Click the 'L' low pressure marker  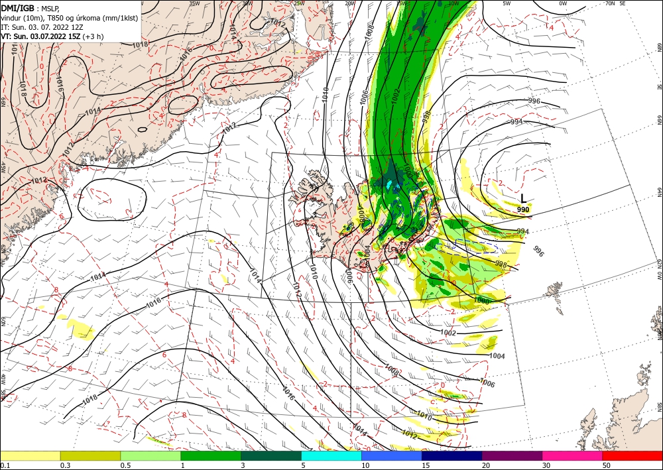point(524,199)
